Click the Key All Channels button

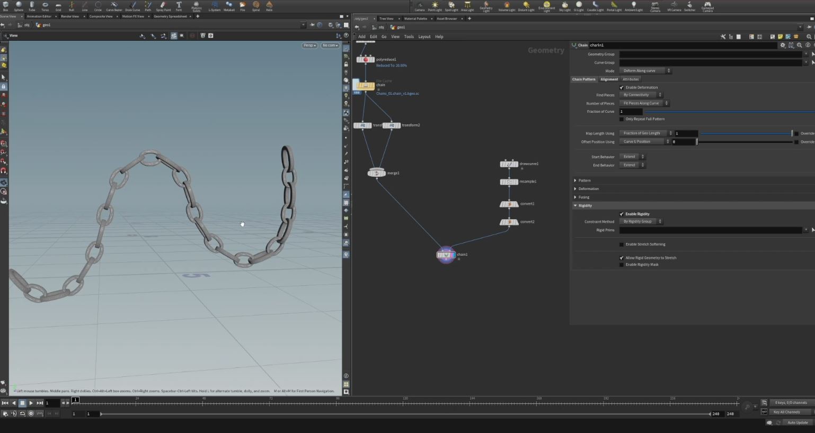click(x=787, y=411)
